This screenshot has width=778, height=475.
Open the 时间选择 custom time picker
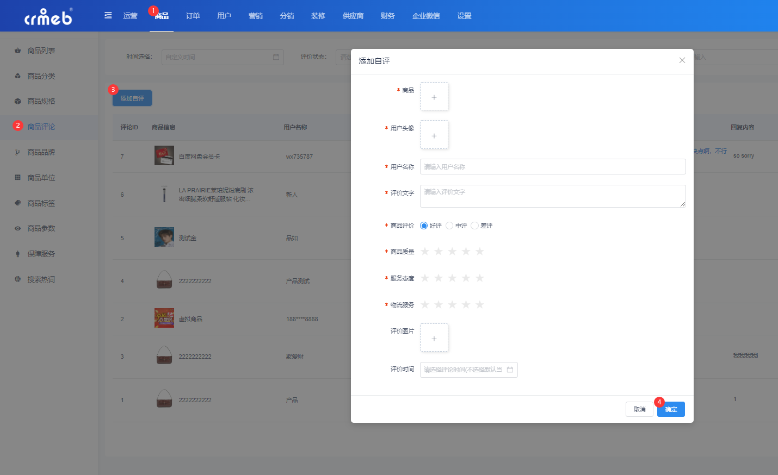[223, 57]
